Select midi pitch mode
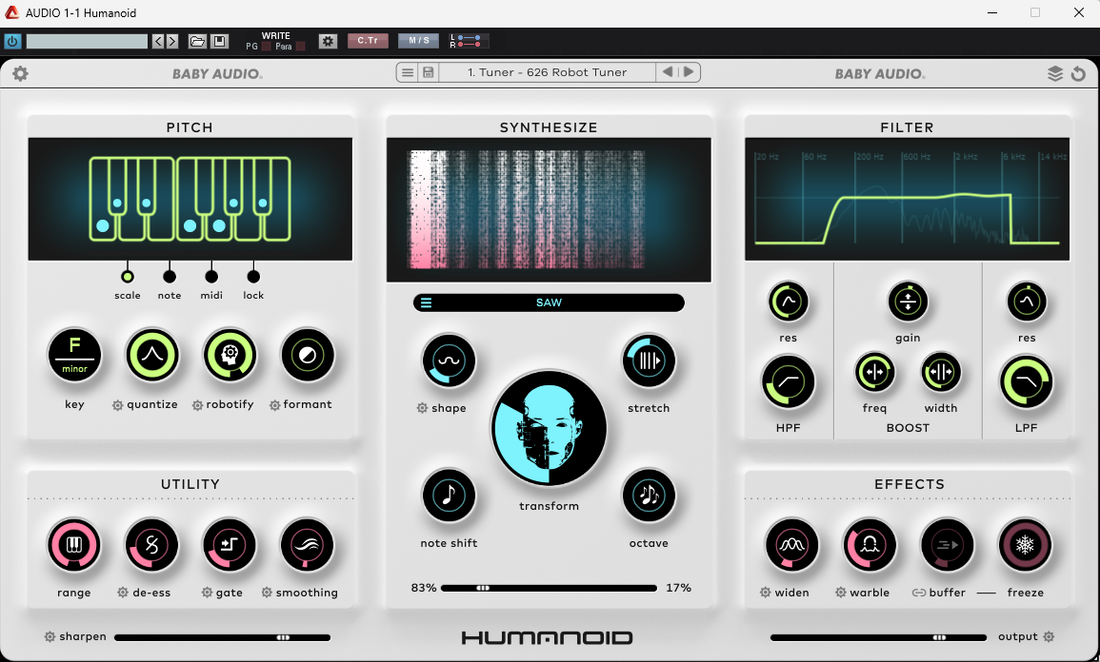This screenshot has height=662, width=1100. [211, 277]
